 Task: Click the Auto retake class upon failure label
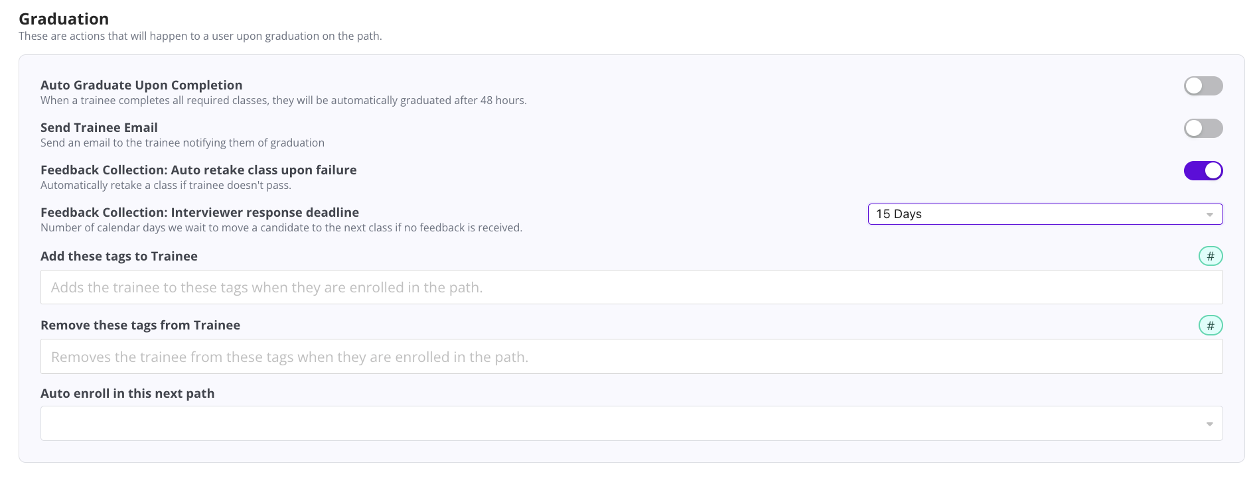tap(198, 170)
